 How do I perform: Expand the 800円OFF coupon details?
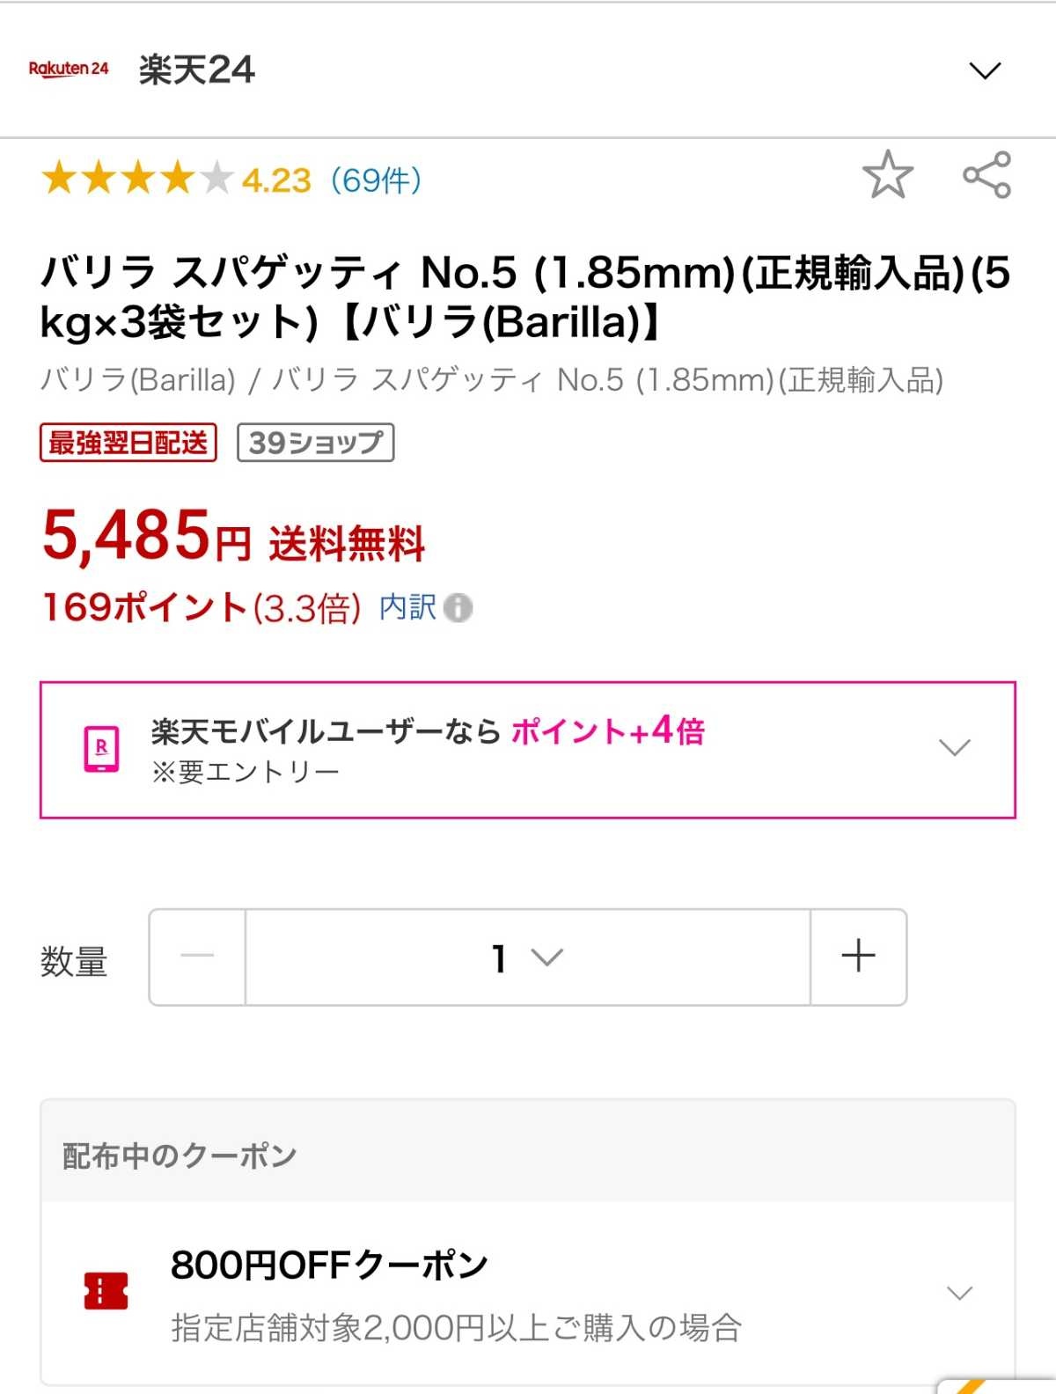pos(958,1293)
